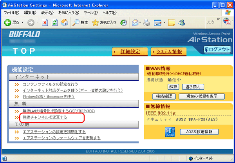
Task: Print the page with the printer icon
Action: pos(146,23)
